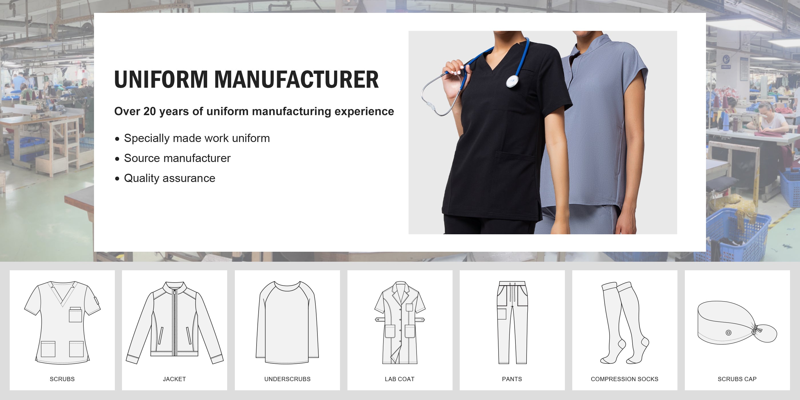The width and height of the screenshot is (800, 400).
Task: Click the scrubs top garment icon
Action: (62, 322)
